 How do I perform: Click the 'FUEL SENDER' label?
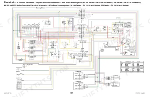tap(79, 60)
